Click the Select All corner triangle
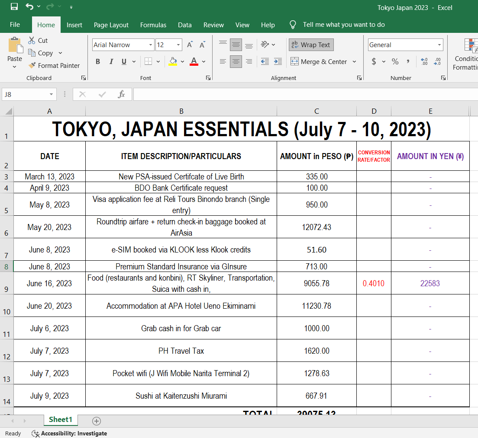Screen dimensions: 478x438 (9, 111)
